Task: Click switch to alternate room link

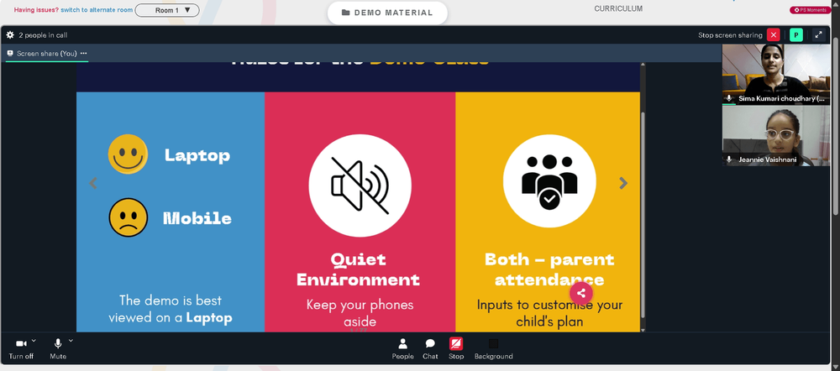Action: [x=97, y=10]
